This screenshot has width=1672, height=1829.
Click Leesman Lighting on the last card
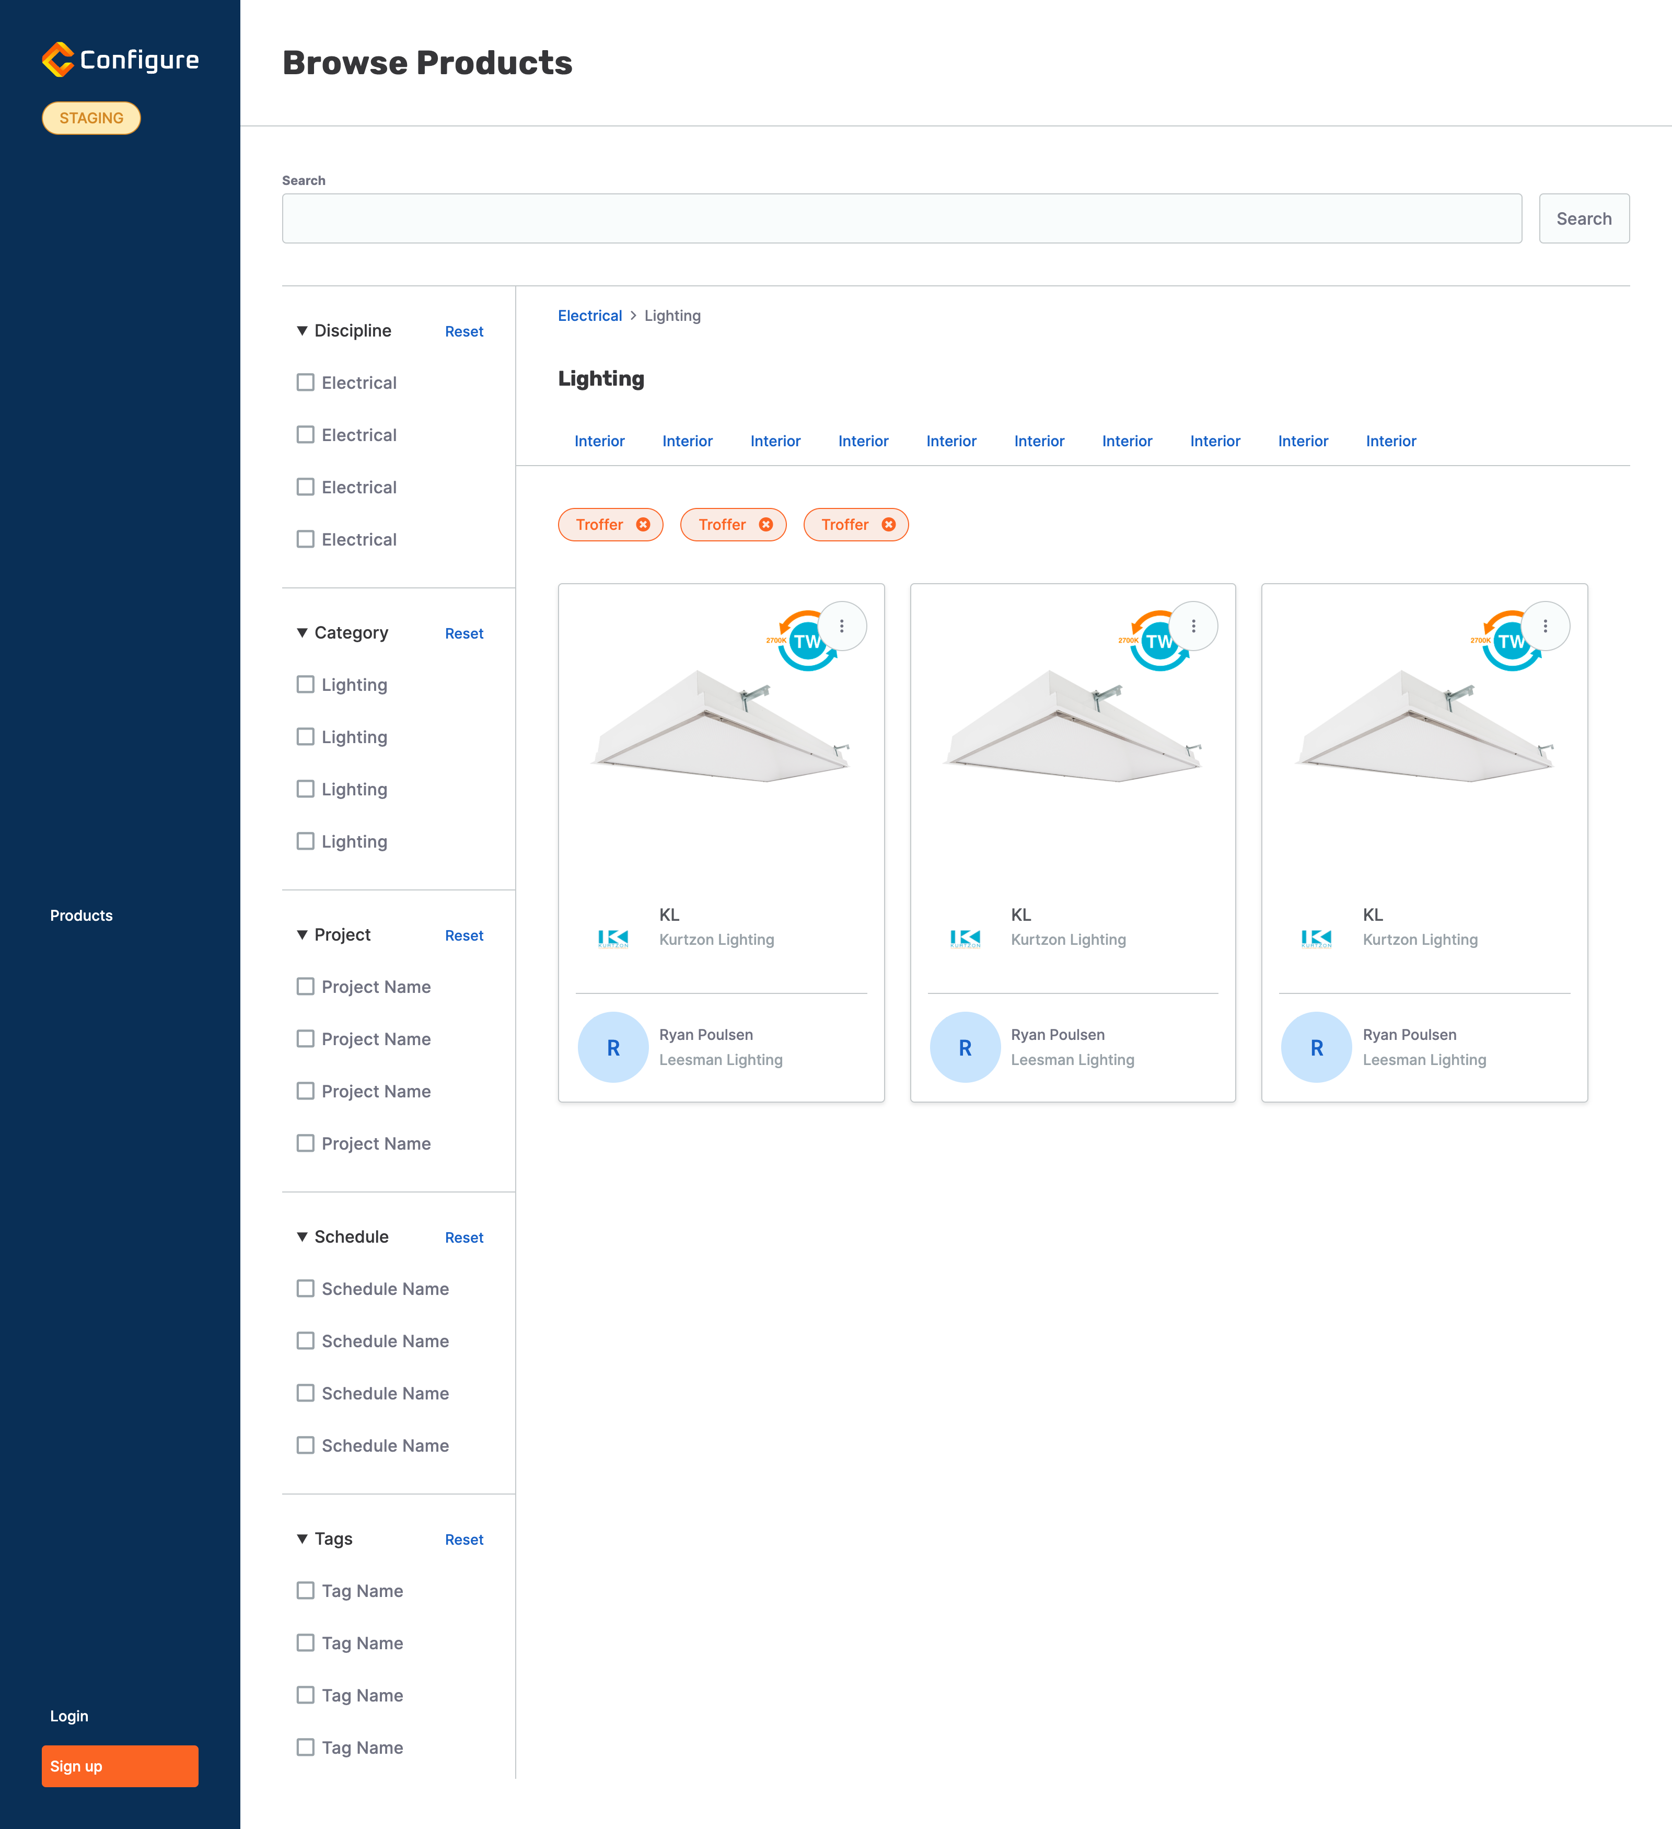tap(1424, 1060)
